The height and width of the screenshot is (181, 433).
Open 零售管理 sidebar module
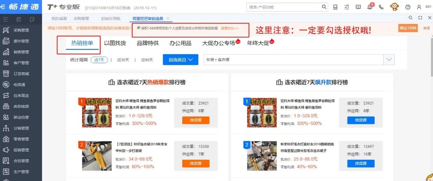tap(21, 139)
